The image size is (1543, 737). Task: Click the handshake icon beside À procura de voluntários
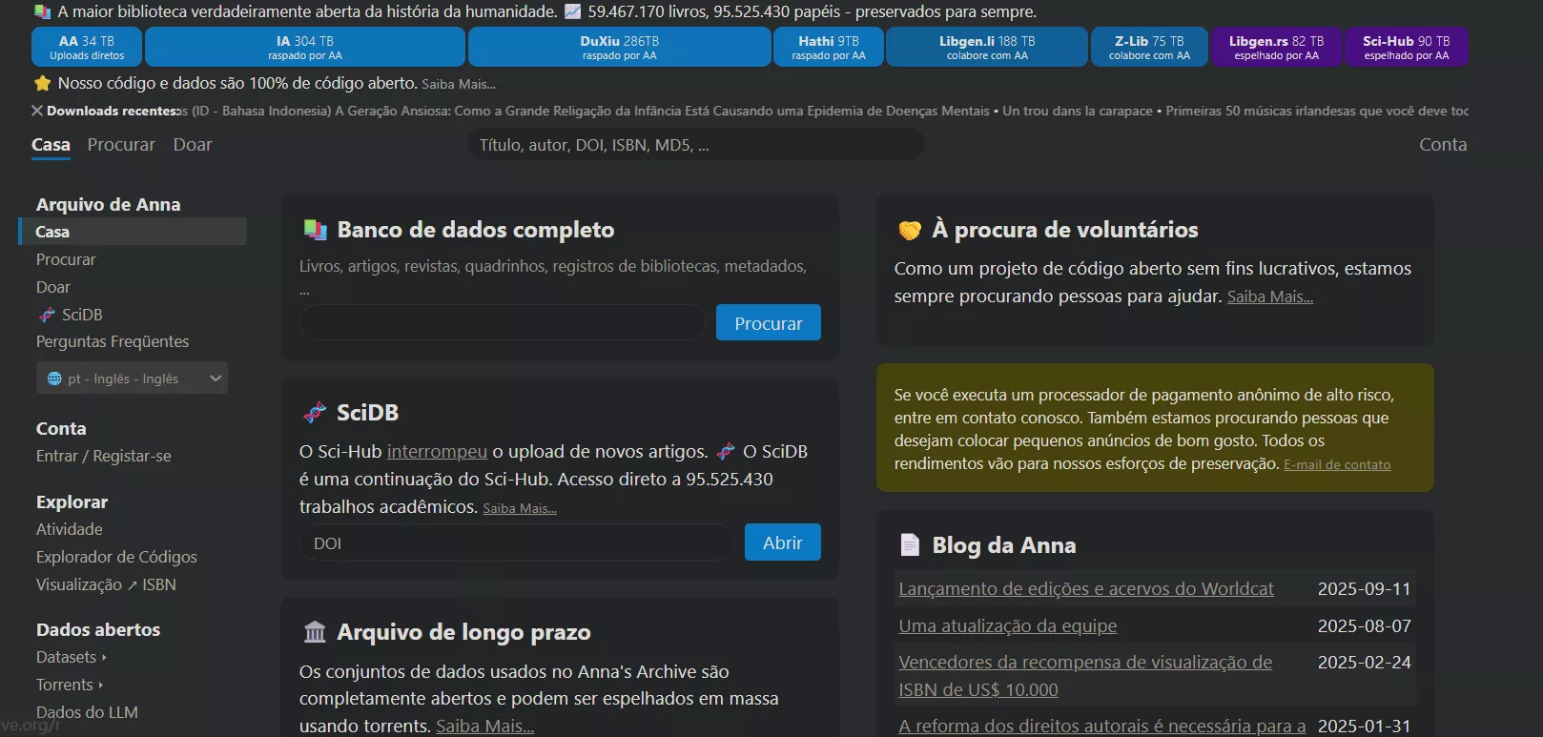click(910, 230)
